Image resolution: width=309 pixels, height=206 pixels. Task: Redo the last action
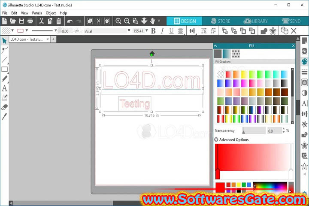click(x=79, y=21)
